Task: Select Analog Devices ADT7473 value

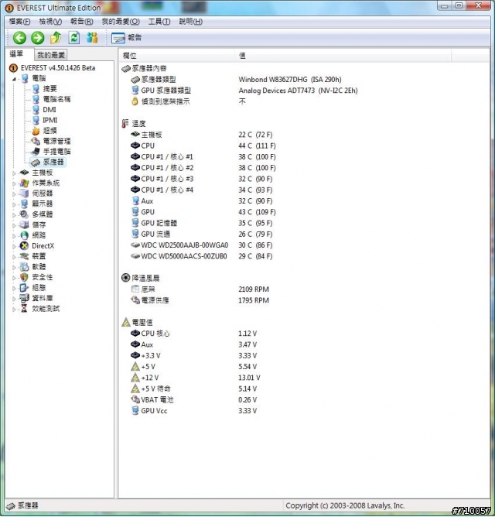Action: (298, 91)
